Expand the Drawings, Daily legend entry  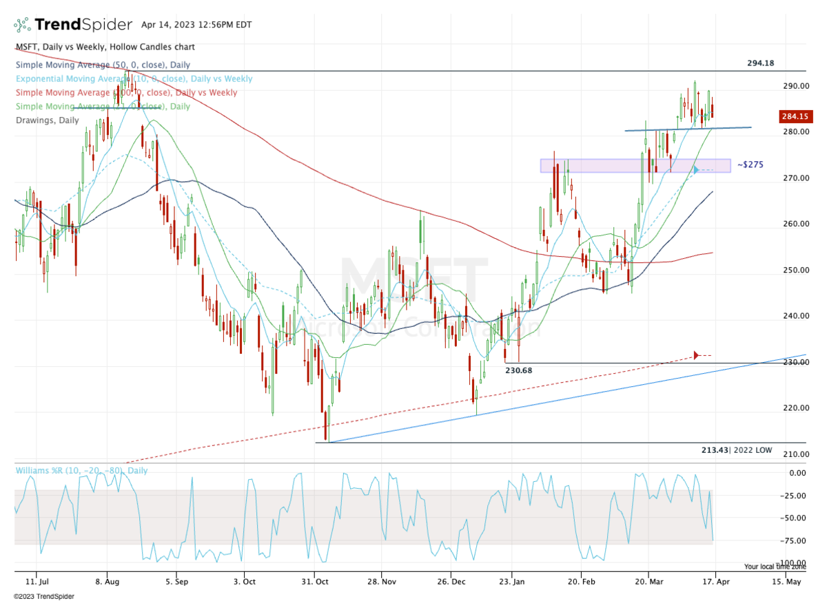(x=48, y=120)
